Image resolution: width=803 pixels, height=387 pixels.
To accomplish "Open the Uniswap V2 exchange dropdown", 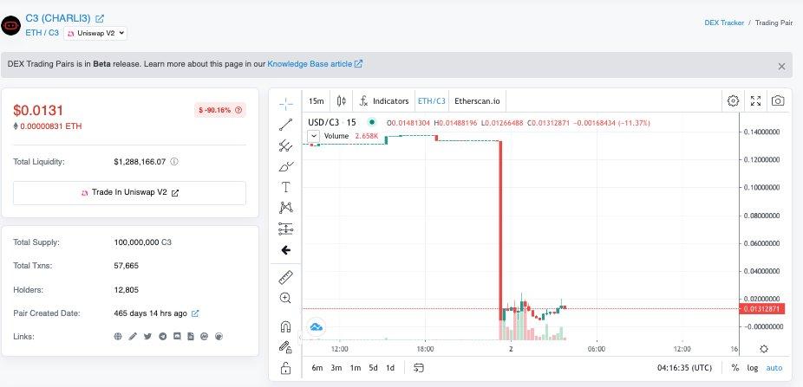I will 97,33.
